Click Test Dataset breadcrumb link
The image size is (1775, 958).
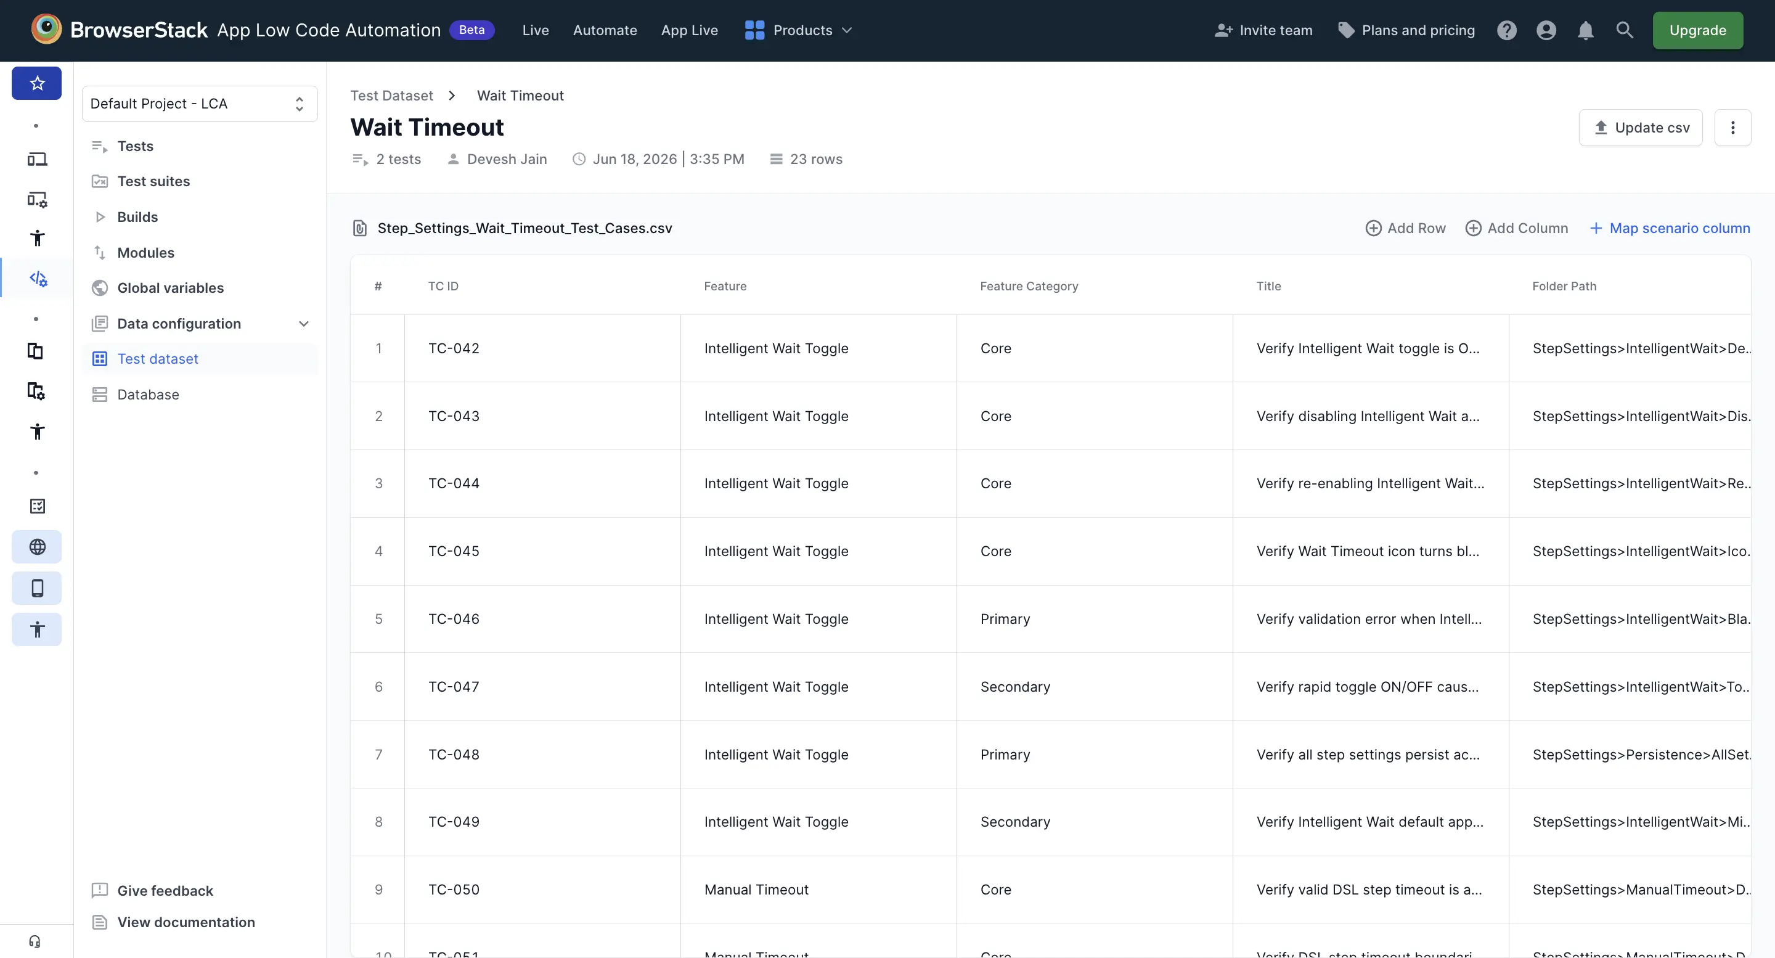391,96
